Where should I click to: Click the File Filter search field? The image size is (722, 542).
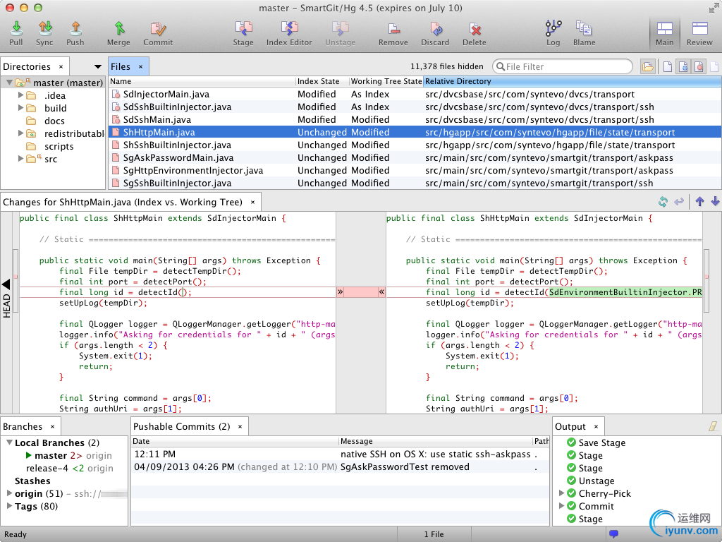[x=564, y=66]
